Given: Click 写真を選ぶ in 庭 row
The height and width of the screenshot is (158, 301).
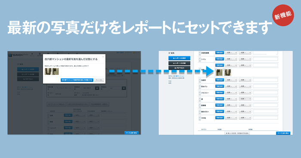Looking at the screenshot, I should pyautogui.click(x=220, y=99).
